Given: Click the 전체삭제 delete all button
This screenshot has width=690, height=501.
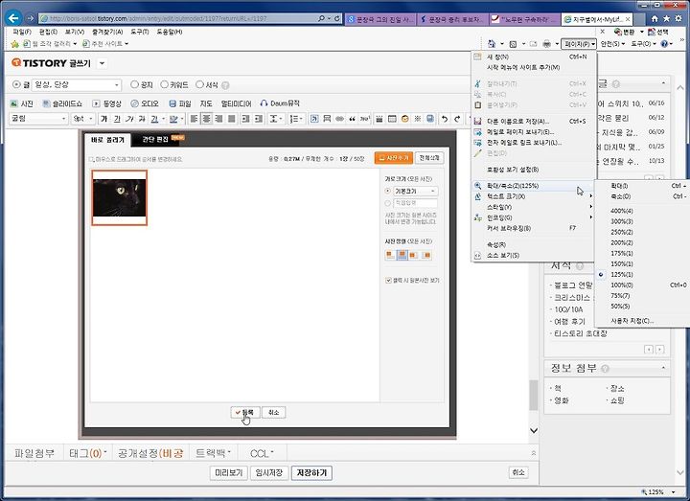Looking at the screenshot, I should 429,157.
